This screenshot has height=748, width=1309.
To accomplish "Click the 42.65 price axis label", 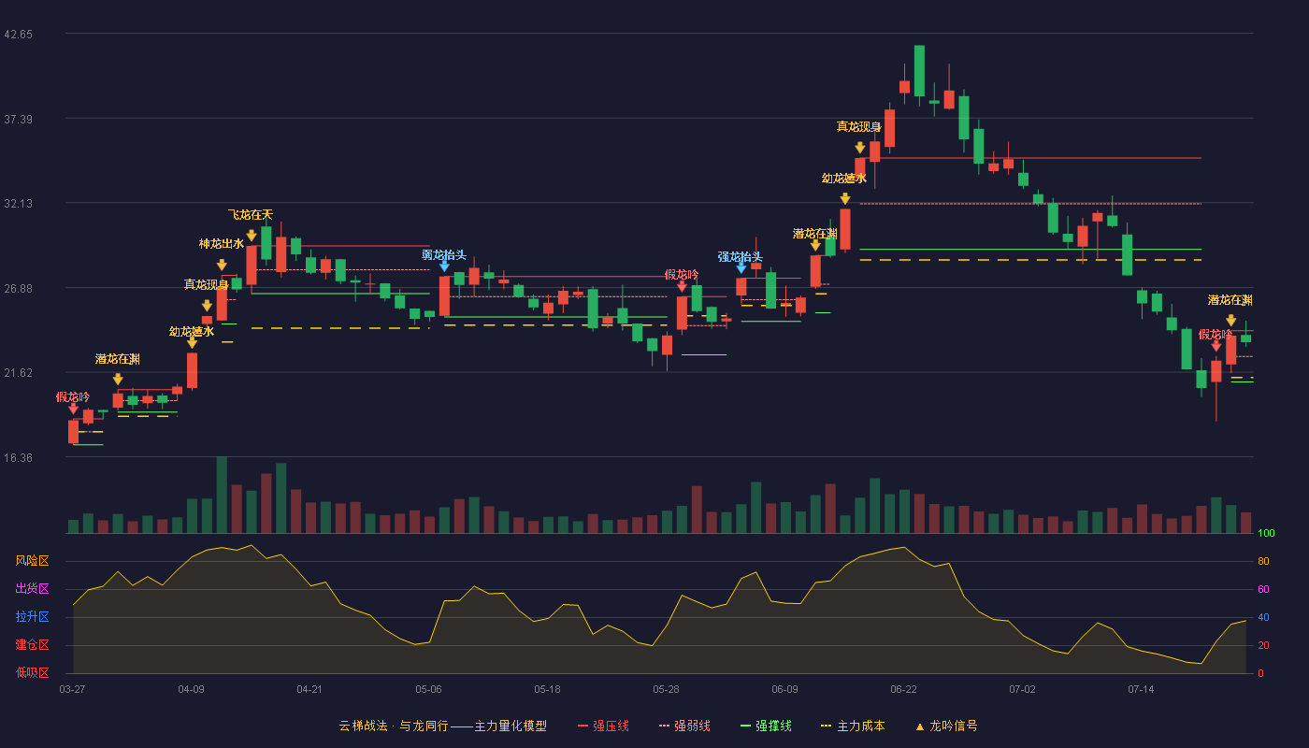I will pyautogui.click(x=18, y=34).
